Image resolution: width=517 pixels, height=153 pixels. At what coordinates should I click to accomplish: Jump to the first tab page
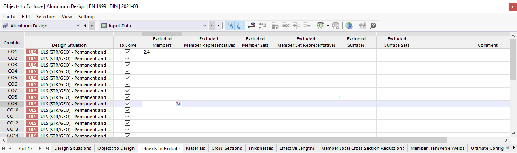(x=4, y=148)
